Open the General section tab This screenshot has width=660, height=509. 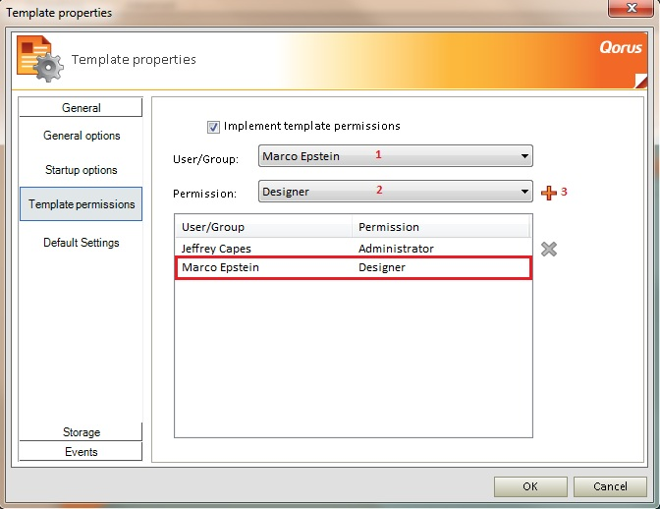click(x=81, y=107)
